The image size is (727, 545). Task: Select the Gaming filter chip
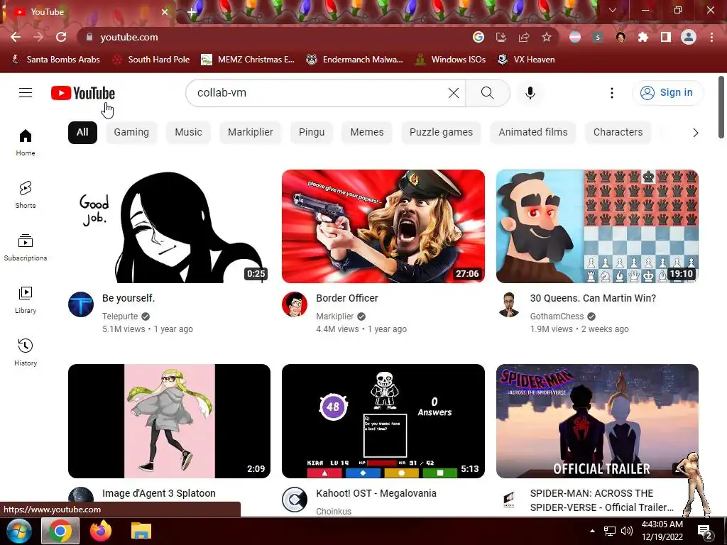(x=131, y=132)
